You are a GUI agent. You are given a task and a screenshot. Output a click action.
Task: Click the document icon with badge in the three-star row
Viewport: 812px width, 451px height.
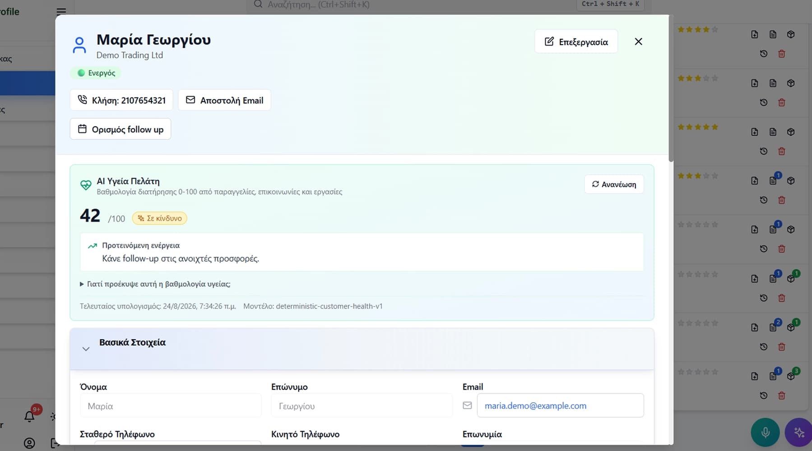pos(773,180)
